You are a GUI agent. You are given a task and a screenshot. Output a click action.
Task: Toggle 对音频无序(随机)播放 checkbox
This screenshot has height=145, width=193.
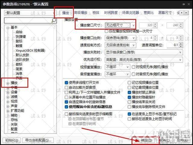tap(133, 74)
